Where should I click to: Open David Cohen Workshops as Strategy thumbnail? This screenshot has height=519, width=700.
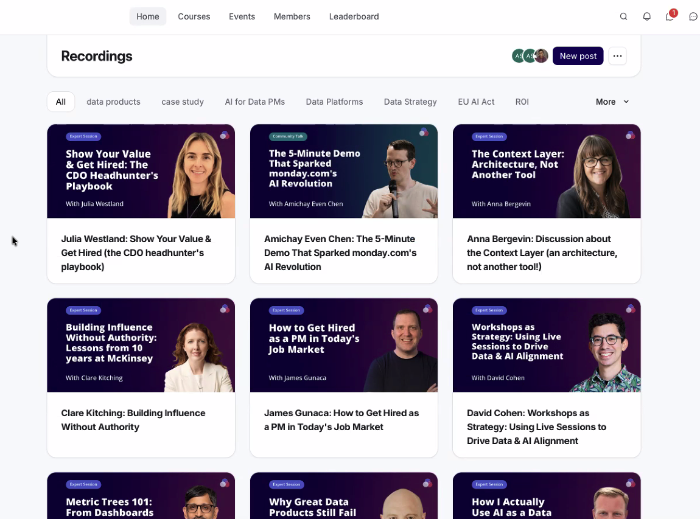(547, 346)
